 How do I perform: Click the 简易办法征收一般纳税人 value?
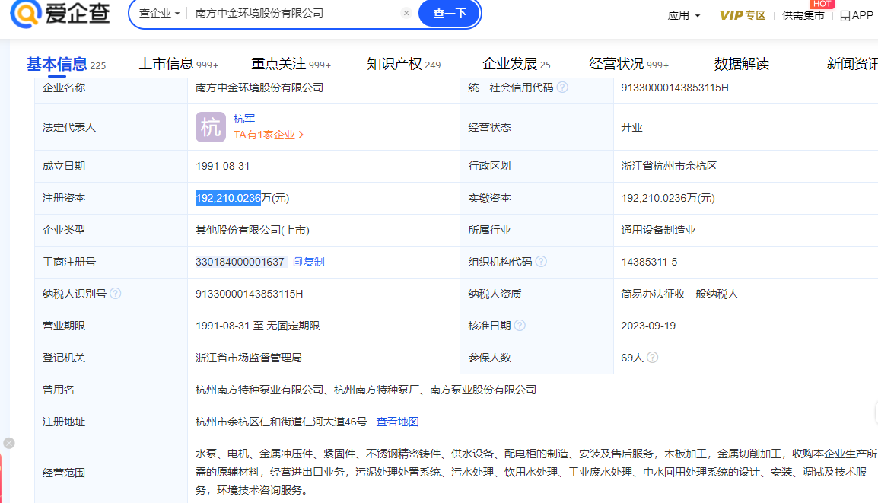pyautogui.click(x=679, y=294)
